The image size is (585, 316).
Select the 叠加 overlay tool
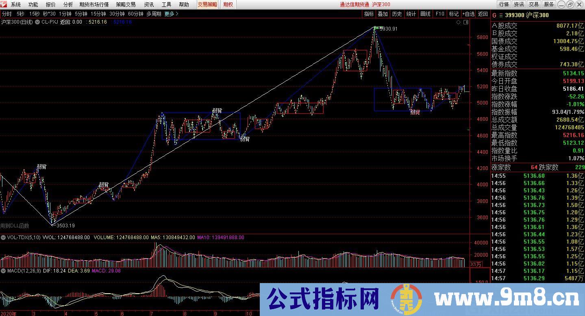pyautogui.click(x=383, y=13)
